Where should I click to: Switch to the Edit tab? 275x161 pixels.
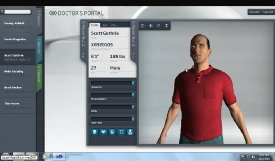(105, 25)
